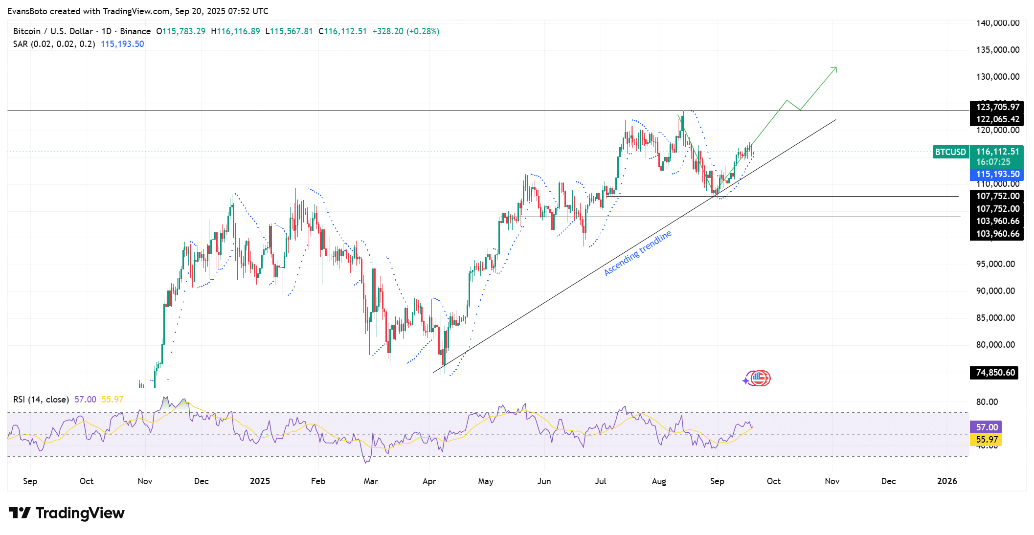1034x535 pixels.
Task: Click the 122,065.42 price label
Action: [998, 119]
